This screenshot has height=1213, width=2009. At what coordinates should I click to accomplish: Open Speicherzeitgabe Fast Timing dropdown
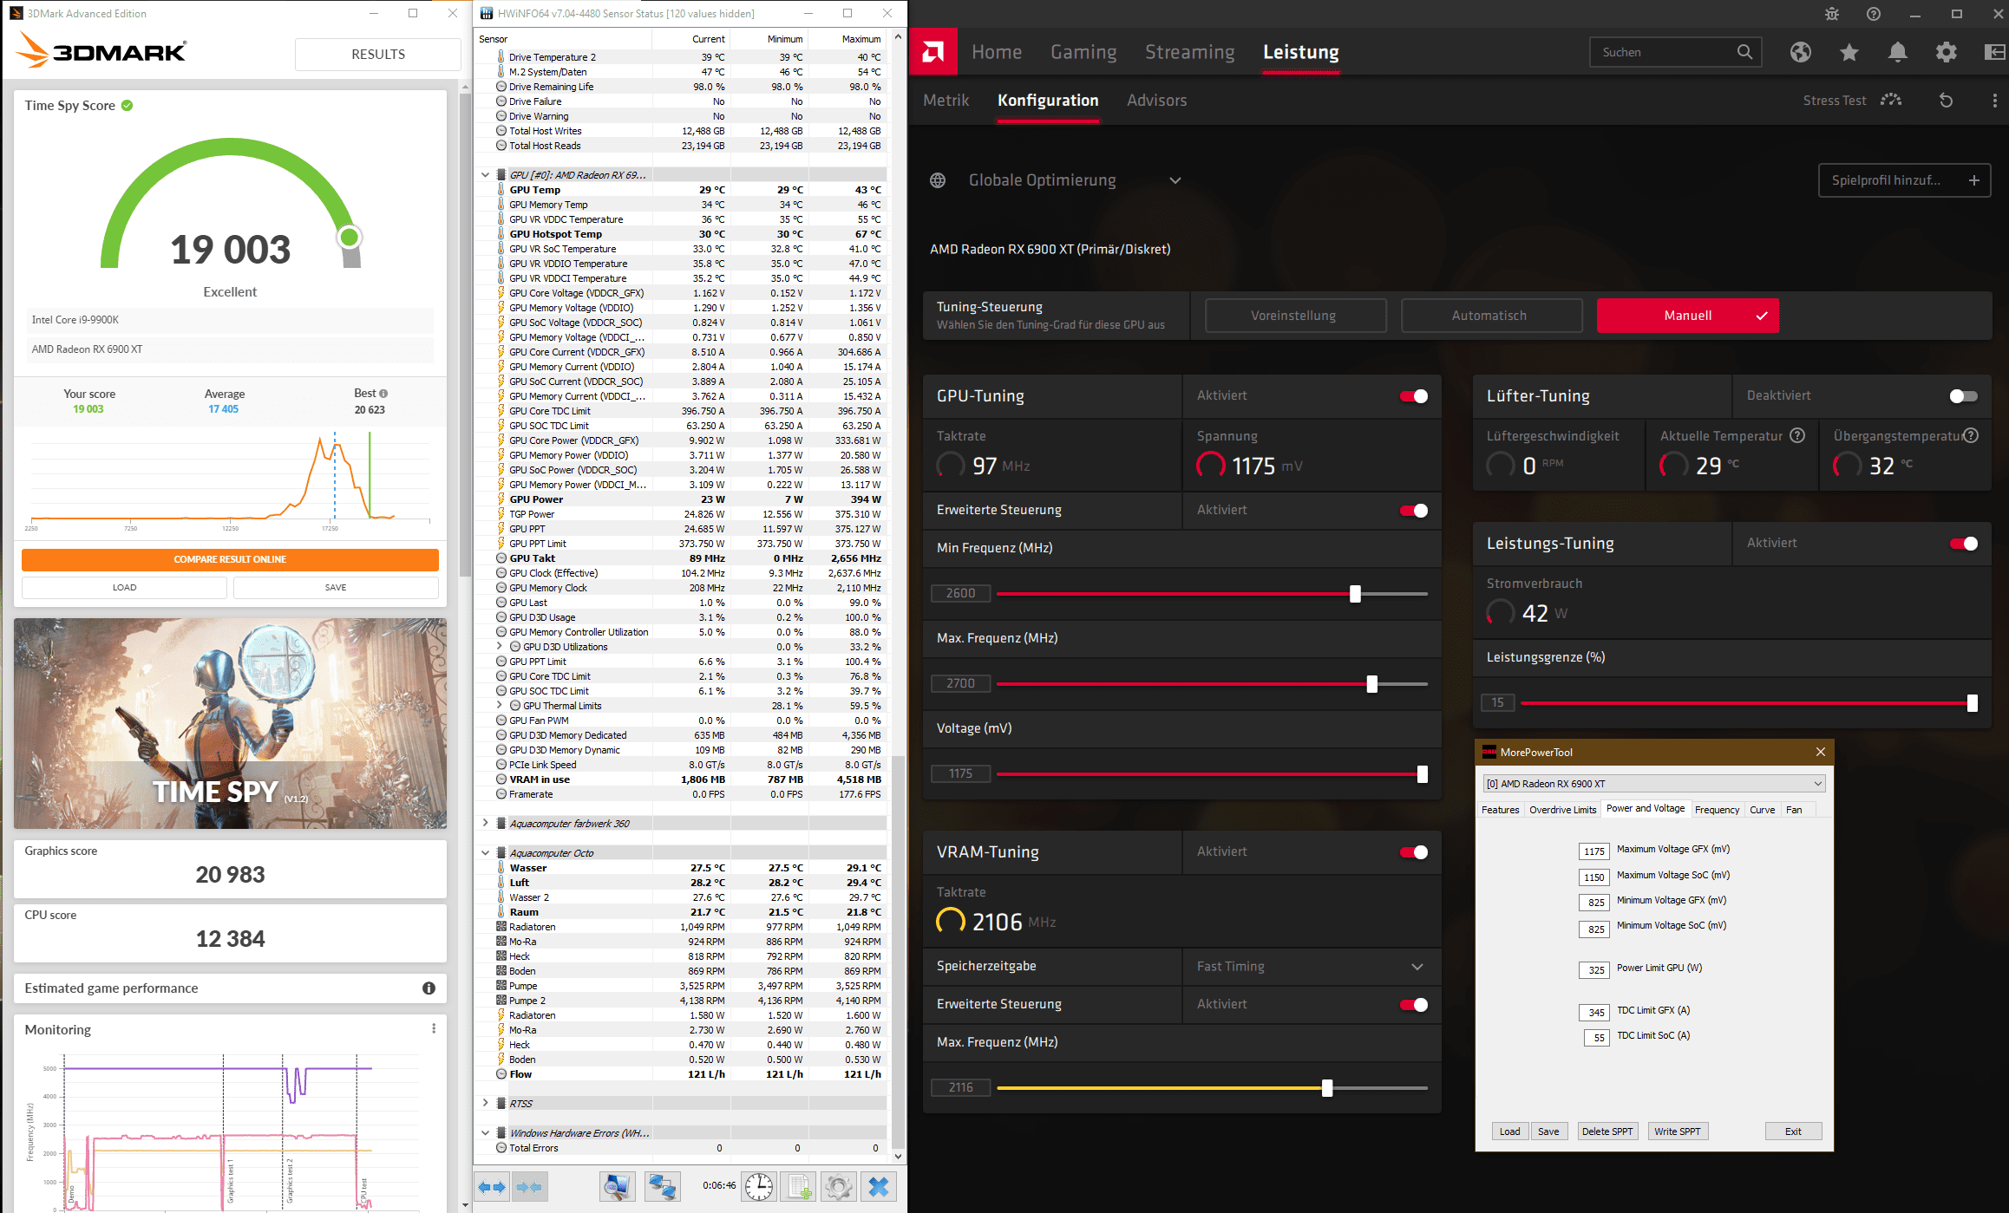tap(1311, 967)
